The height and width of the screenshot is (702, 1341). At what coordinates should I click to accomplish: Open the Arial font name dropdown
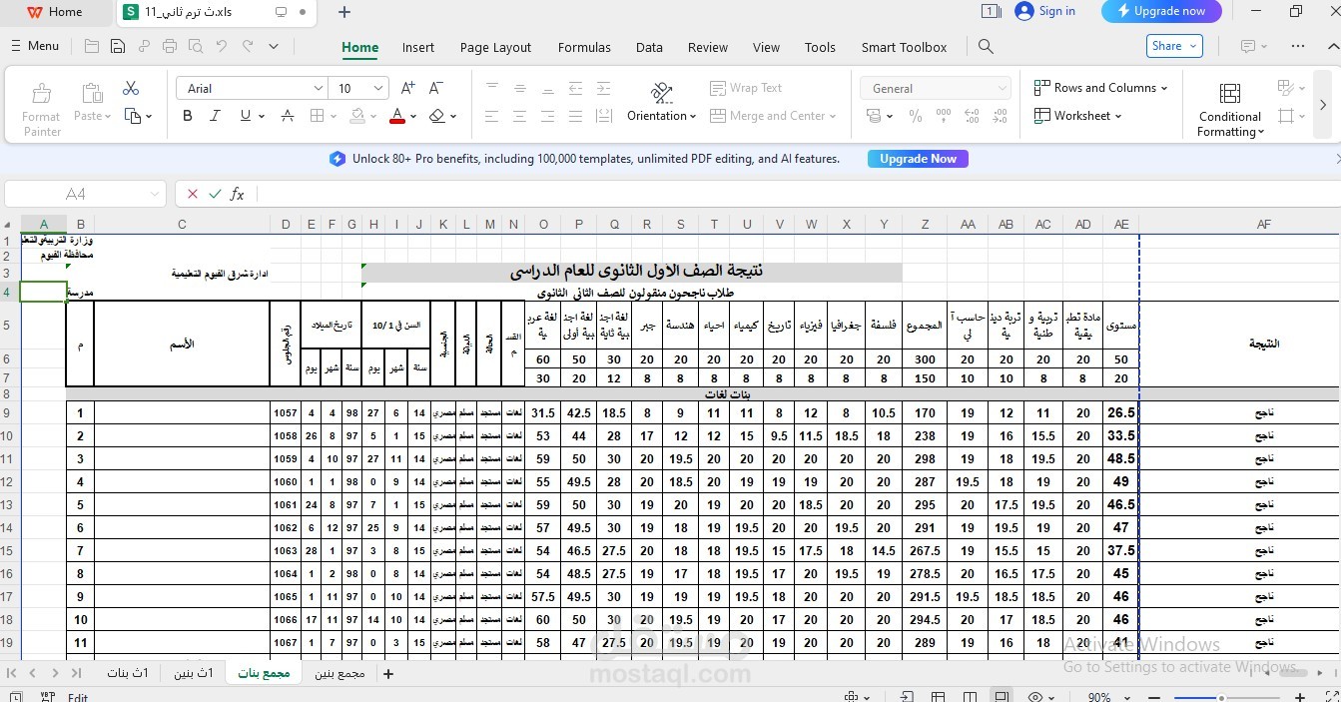tap(318, 88)
